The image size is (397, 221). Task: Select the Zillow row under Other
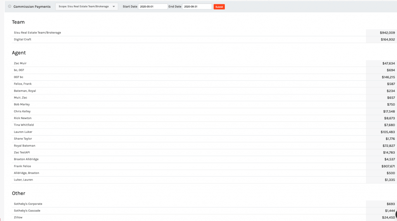click(x=204, y=218)
